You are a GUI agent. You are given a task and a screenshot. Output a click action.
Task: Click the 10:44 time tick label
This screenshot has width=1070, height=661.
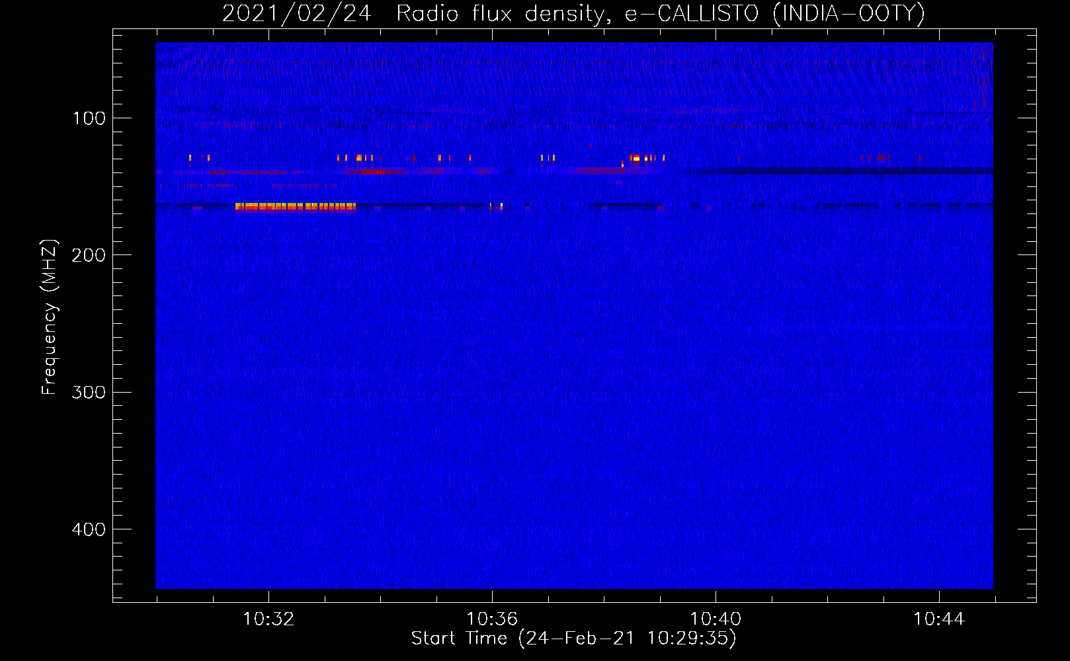click(x=939, y=619)
